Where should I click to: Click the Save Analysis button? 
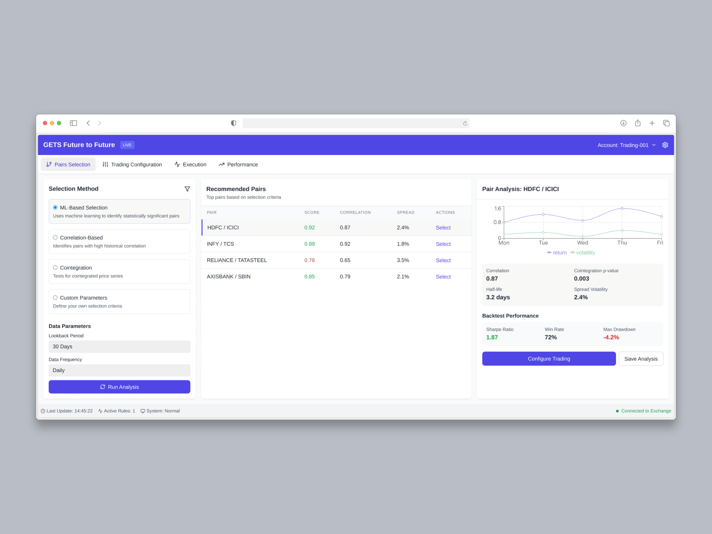point(640,359)
